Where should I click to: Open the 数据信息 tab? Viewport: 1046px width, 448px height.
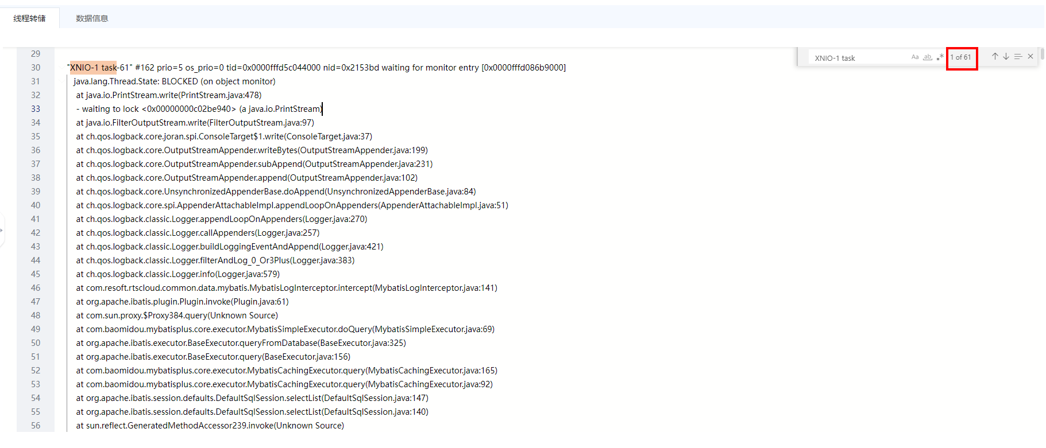tap(92, 18)
